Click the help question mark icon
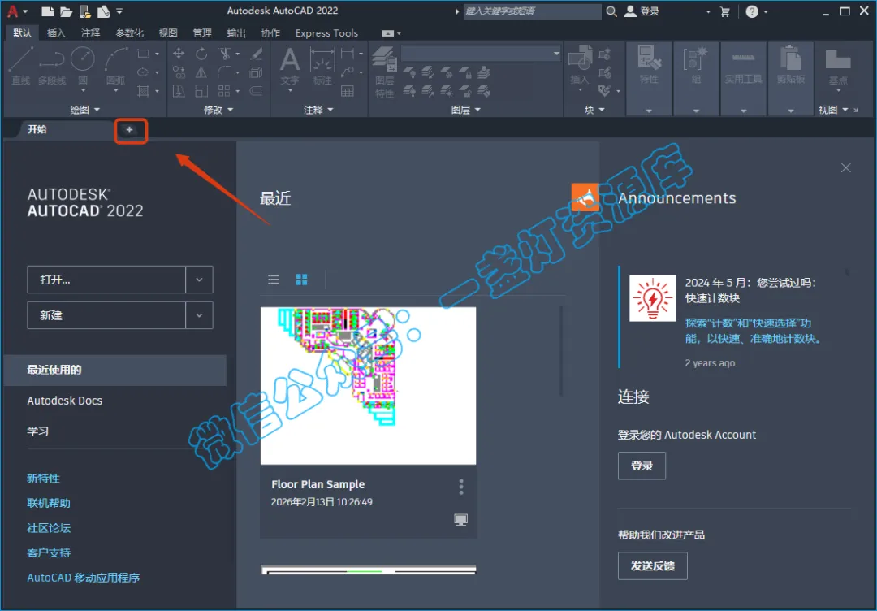Viewport: 877px width, 611px height. (x=752, y=11)
